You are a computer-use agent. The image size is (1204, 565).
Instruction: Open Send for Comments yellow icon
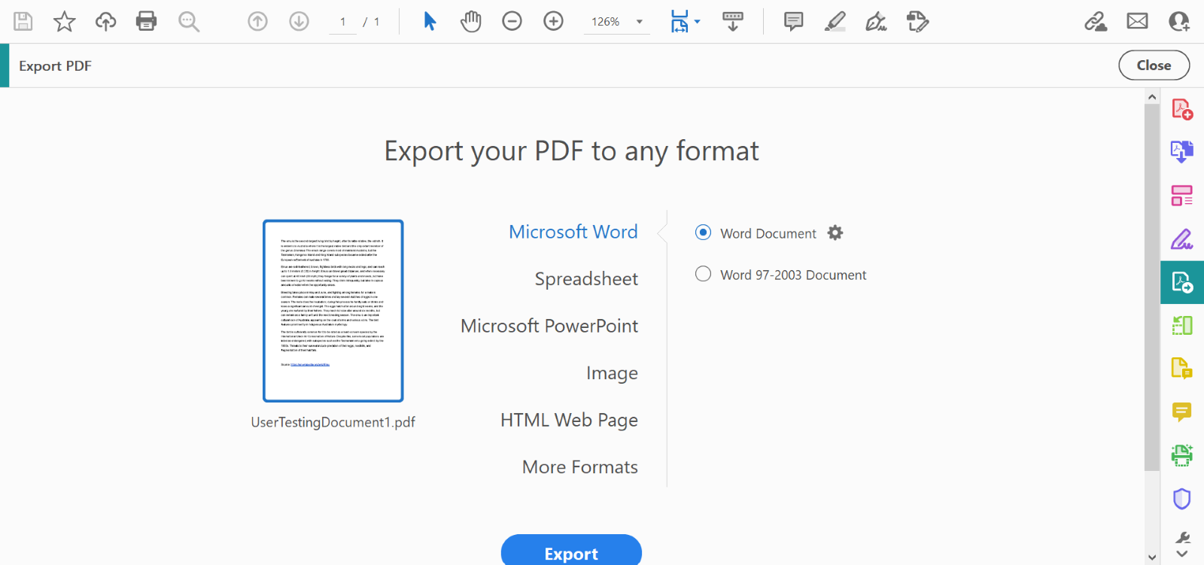point(1182,369)
